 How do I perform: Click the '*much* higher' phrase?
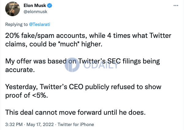click(x=81, y=44)
